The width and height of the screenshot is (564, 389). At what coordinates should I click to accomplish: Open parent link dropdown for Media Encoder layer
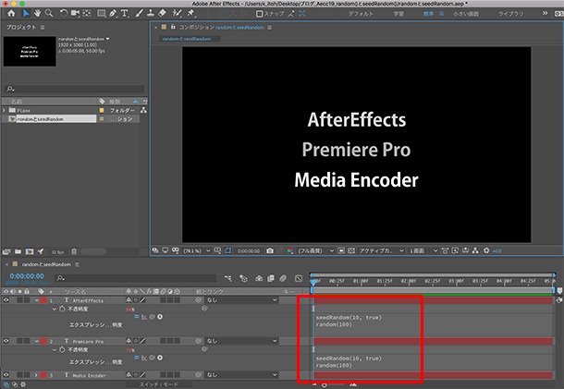pyautogui.click(x=241, y=375)
